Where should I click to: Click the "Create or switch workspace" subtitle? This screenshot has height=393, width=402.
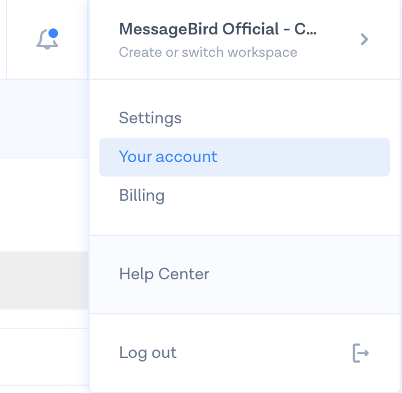pos(208,52)
